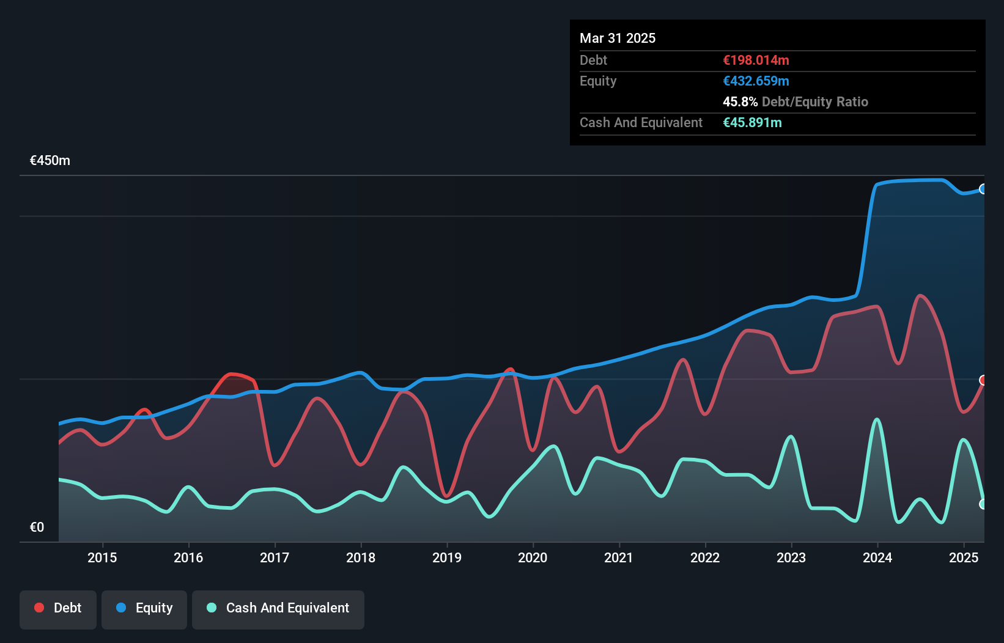Click the blue Equity legend dot
Viewport: 1004px width, 643px height.
coord(121,608)
